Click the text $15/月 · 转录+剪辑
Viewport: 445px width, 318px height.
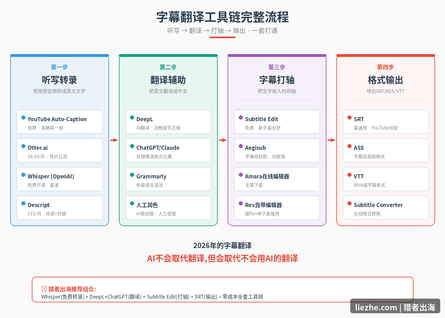click(x=47, y=214)
